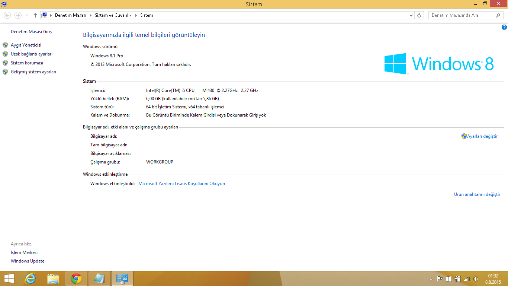Viewport: 508px width, 286px height.
Task: Open 'Aygıt Yöneticisi' from the sidebar
Action: [x=26, y=45]
